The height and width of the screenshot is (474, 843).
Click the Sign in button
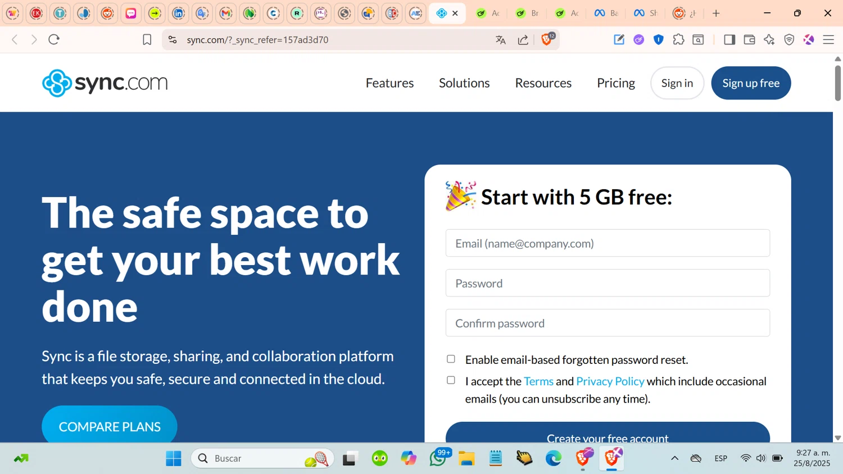click(x=677, y=83)
